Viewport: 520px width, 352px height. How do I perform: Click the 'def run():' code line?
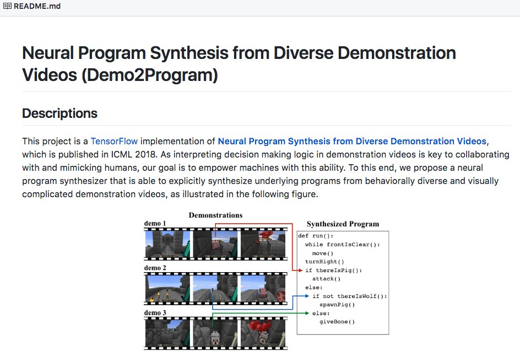pos(316,236)
